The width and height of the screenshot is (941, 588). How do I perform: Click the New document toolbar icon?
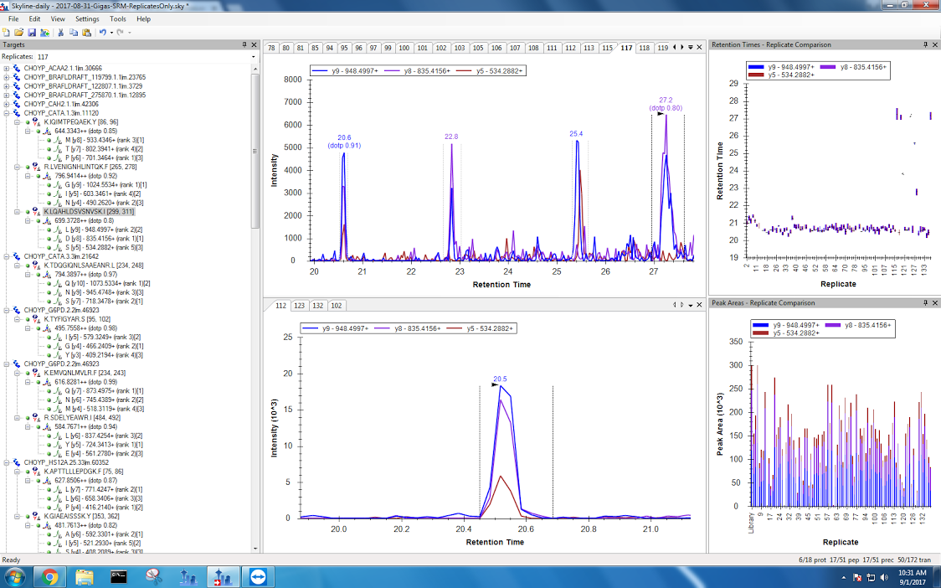[7, 32]
